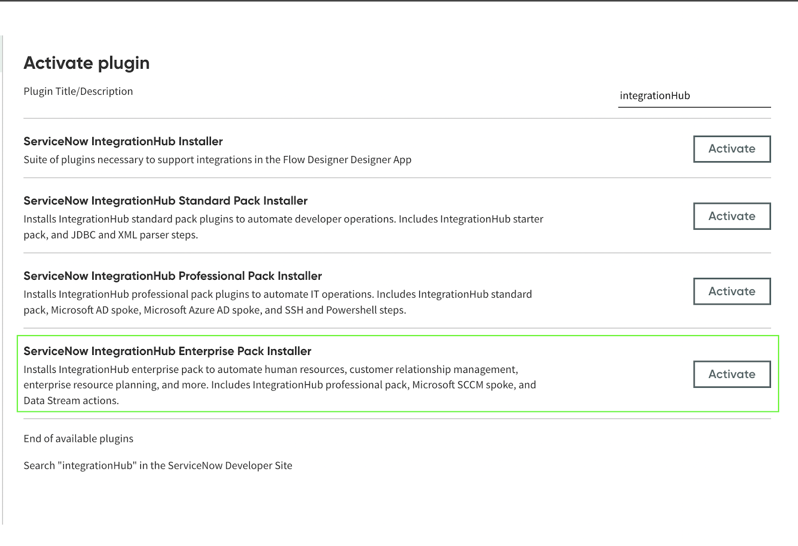Select the Enterprise Pack Installer plugin title
The width and height of the screenshot is (798, 546).
point(167,351)
